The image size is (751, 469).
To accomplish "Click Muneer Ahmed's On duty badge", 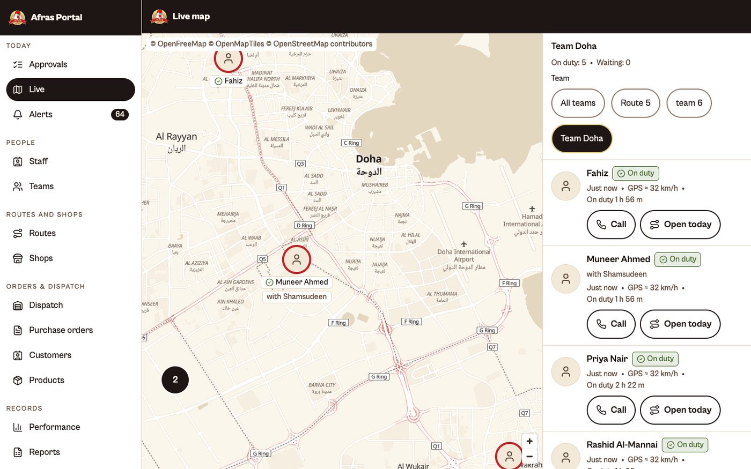I will pyautogui.click(x=678, y=259).
